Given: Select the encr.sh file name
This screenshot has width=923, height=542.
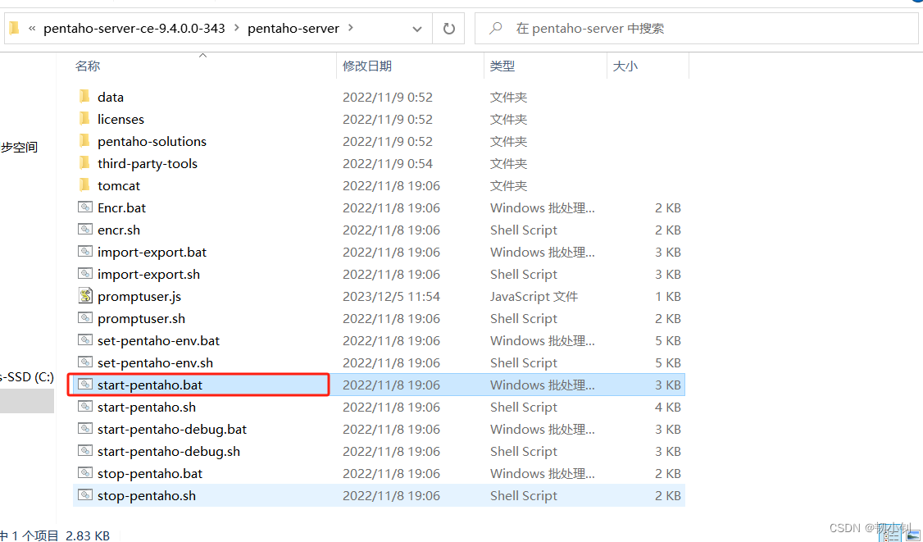Looking at the screenshot, I should point(119,230).
